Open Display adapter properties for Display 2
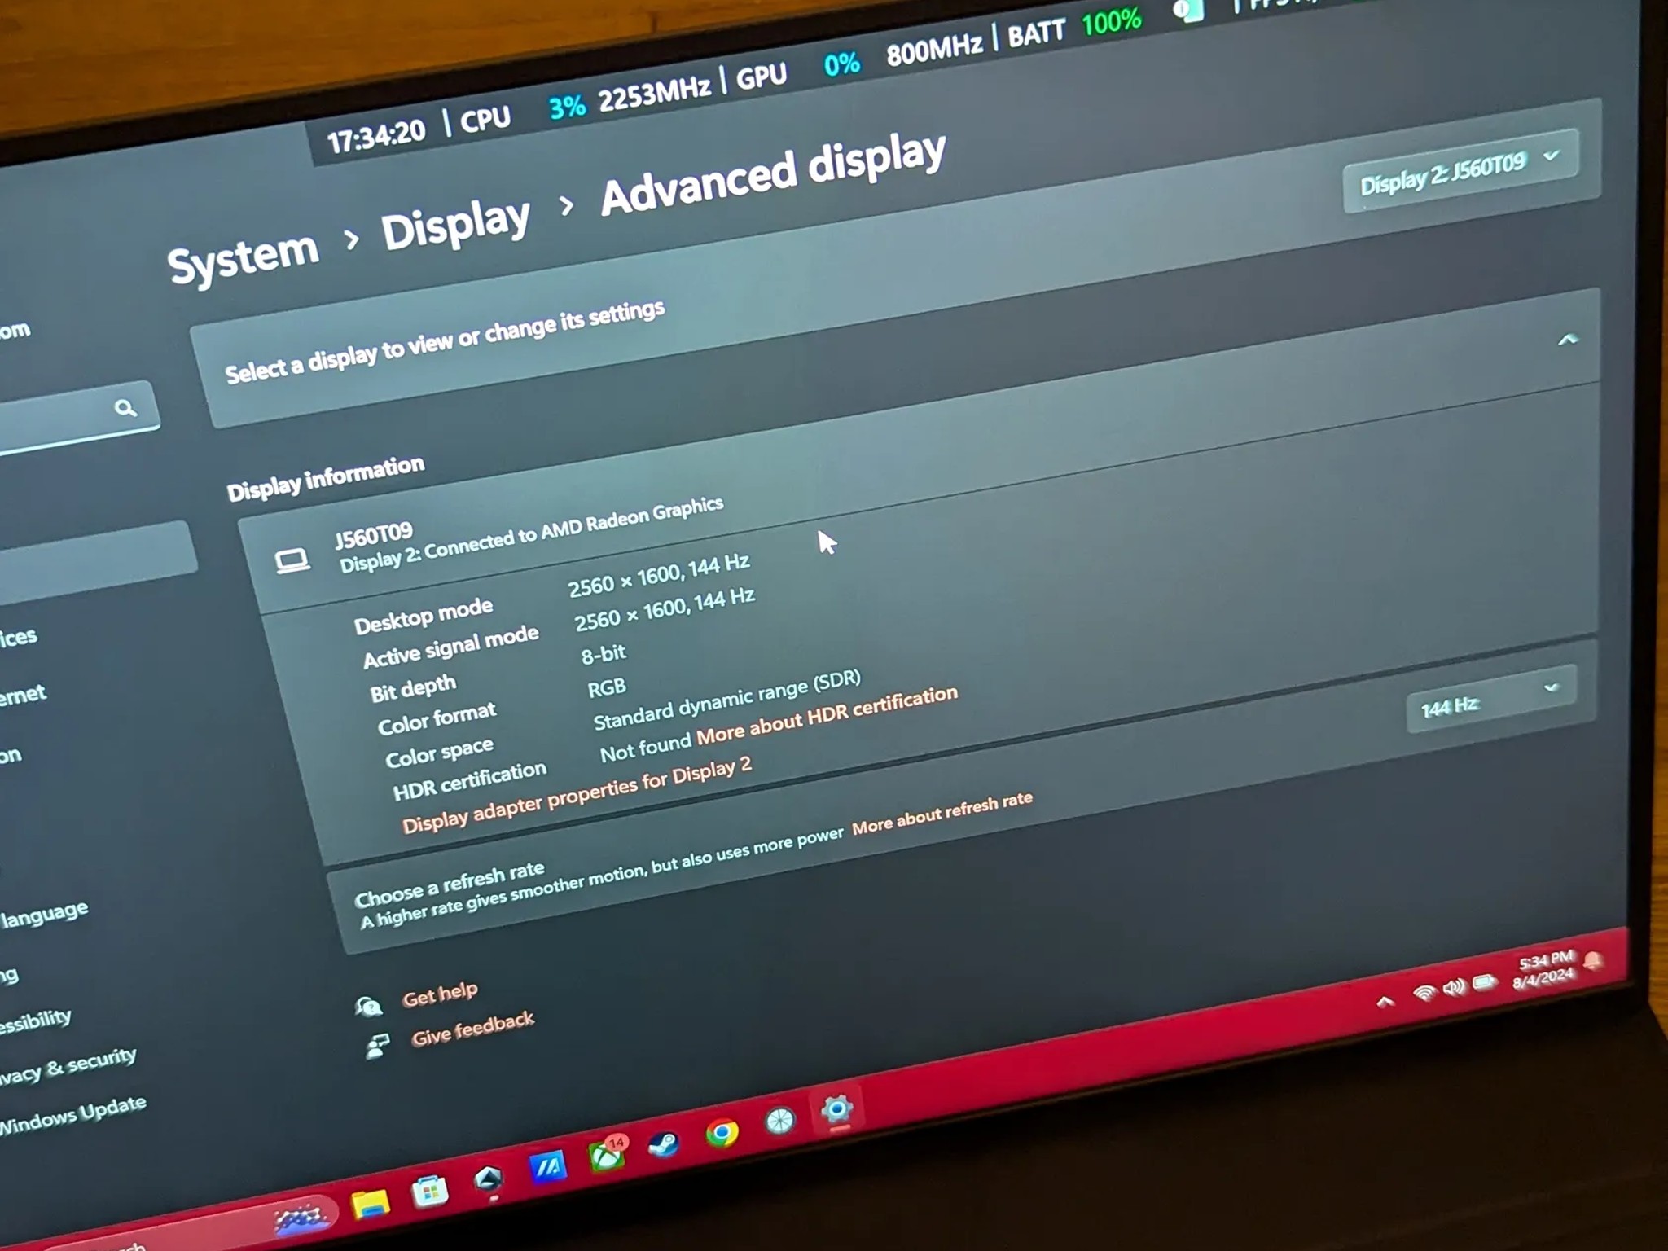The image size is (1668, 1251). pos(577,795)
